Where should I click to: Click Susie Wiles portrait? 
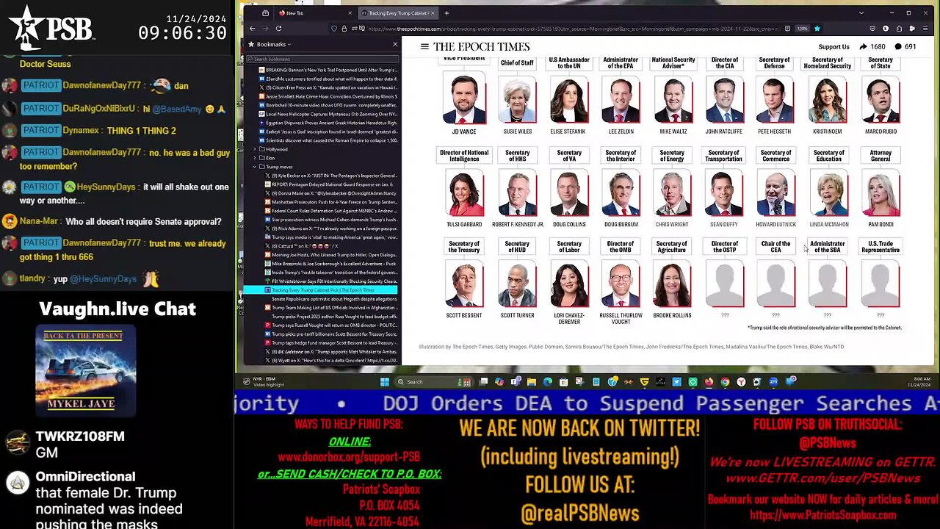(517, 98)
